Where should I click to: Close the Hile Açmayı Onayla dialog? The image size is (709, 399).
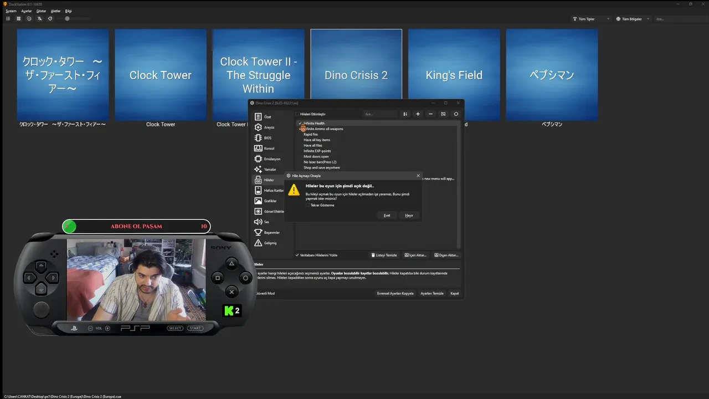tap(418, 176)
